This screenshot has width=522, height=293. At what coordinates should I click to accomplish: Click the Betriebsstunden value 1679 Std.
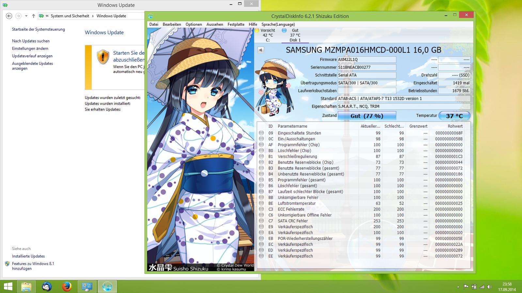(x=454, y=91)
